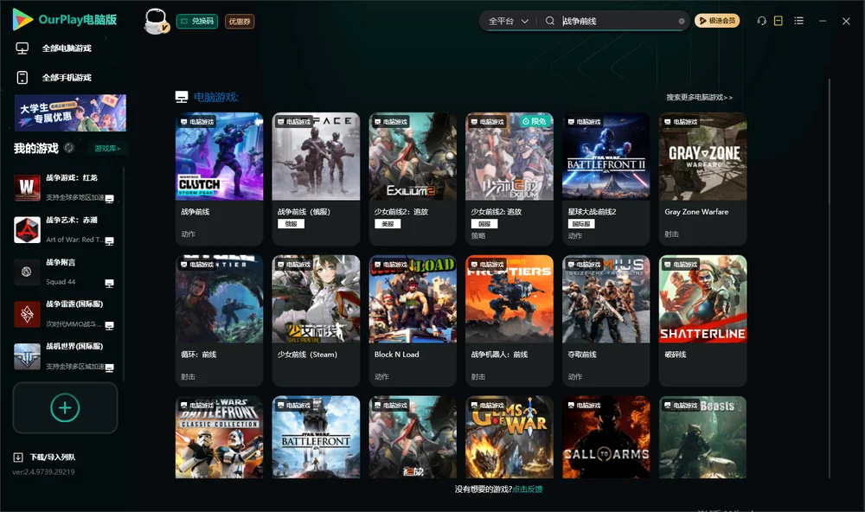Open 少女前线 (Steam) game card
The image size is (865, 512).
(x=316, y=321)
